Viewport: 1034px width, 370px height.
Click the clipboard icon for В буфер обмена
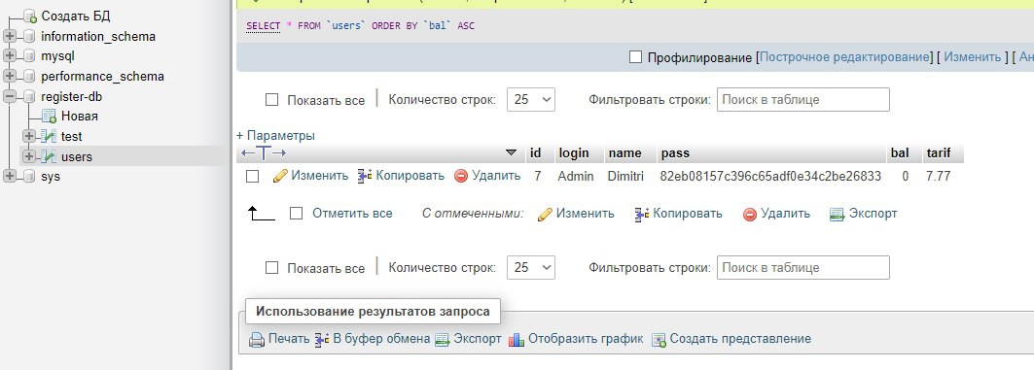pos(322,340)
